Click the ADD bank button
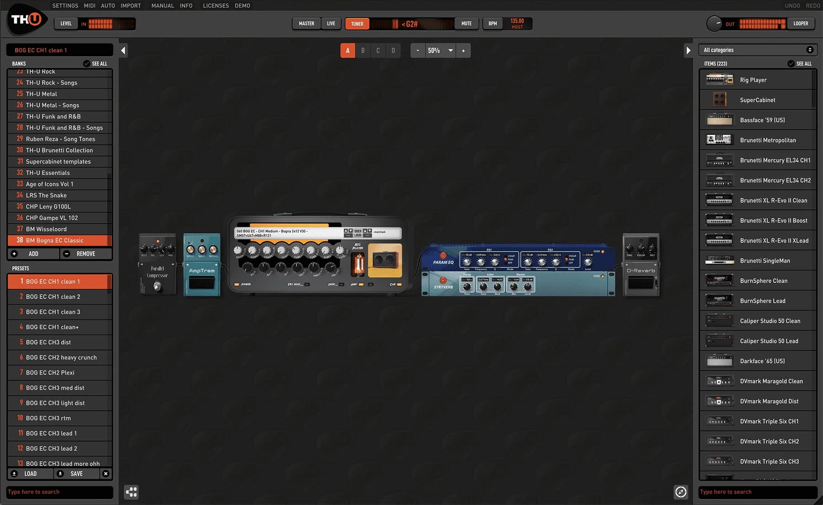This screenshot has height=505, width=823. pos(33,254)
